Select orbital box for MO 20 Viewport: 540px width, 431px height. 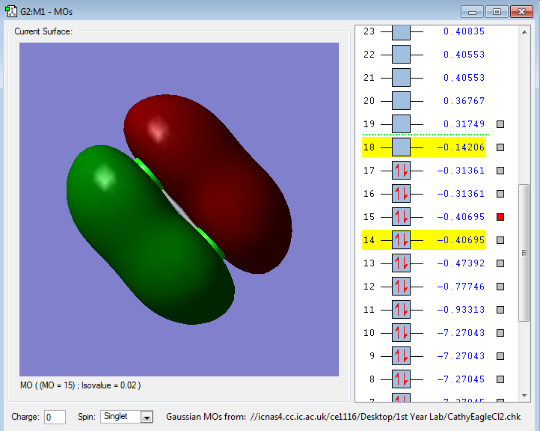401,100
